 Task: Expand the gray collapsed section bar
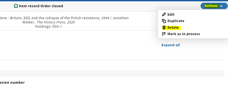coord(112,74)
